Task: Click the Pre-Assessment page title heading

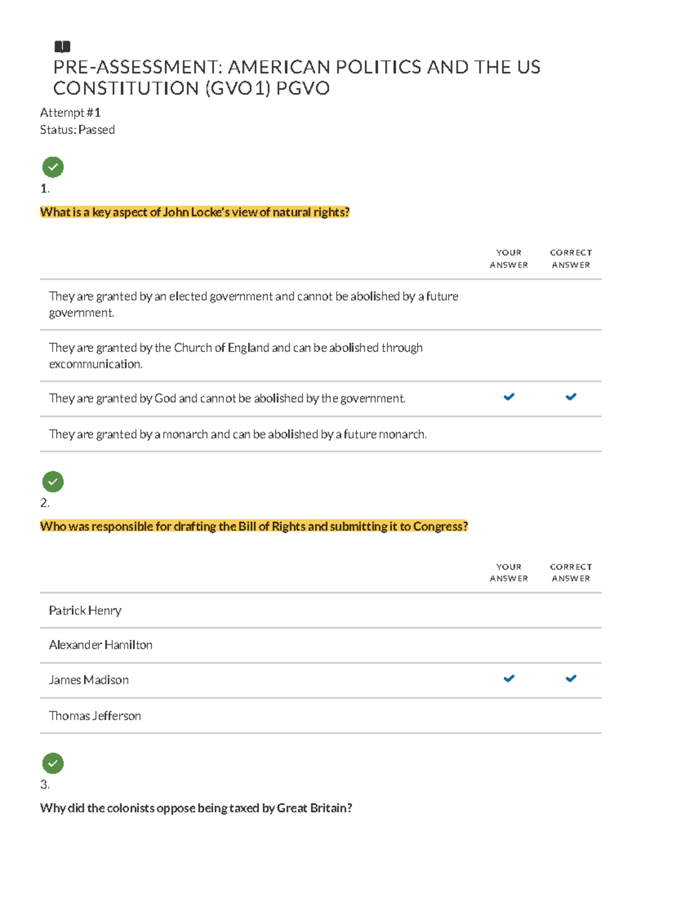Action: pyautogui.click(x=296, y=77)
